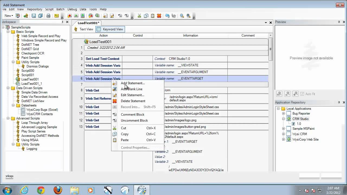Screen dimensions: 347x195
Task: Select the LoadTest001* document tab
Action: point(88,23)
